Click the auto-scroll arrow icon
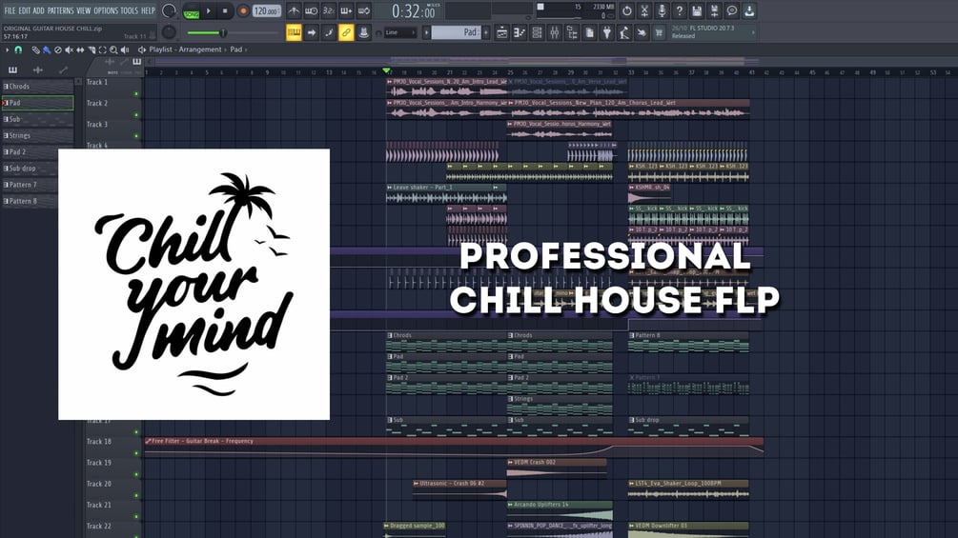The width and height of the screenshot is (958, 538). point(312,32)
